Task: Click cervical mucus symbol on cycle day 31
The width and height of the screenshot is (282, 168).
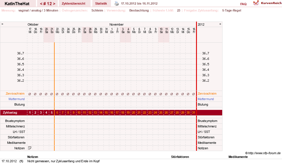Action: coord(193,94)
